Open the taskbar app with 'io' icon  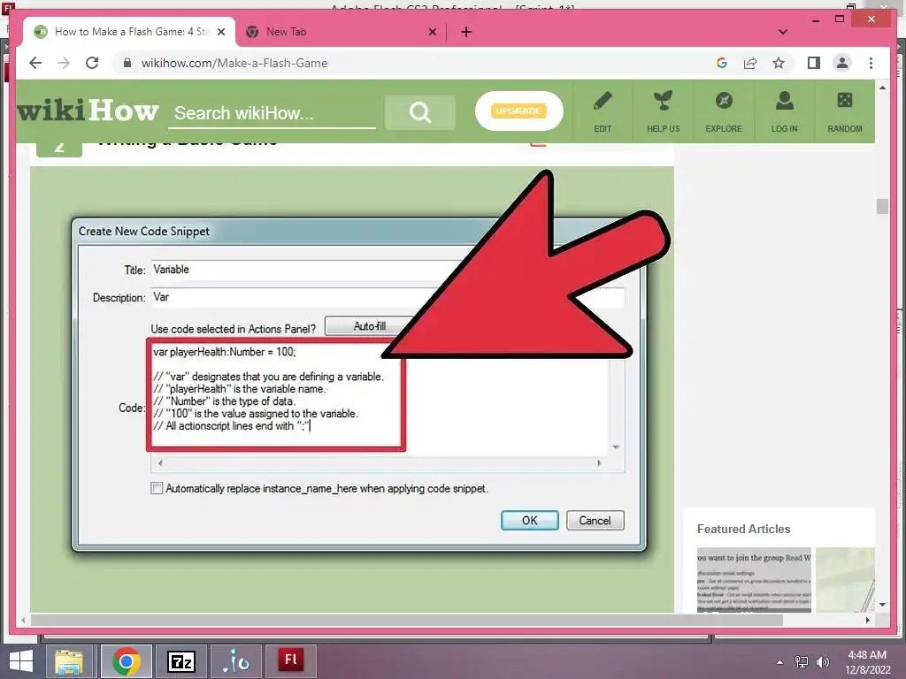coord(235,661)
